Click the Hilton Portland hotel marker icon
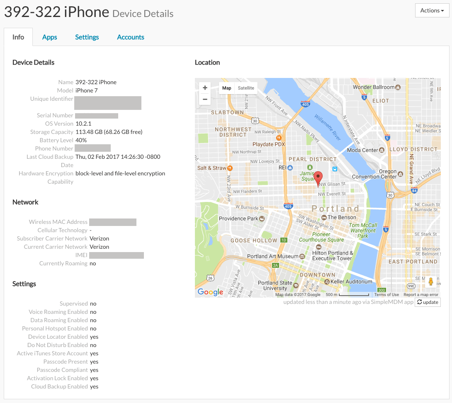Screen dimensions: 452x403 (x=318, y=247)
